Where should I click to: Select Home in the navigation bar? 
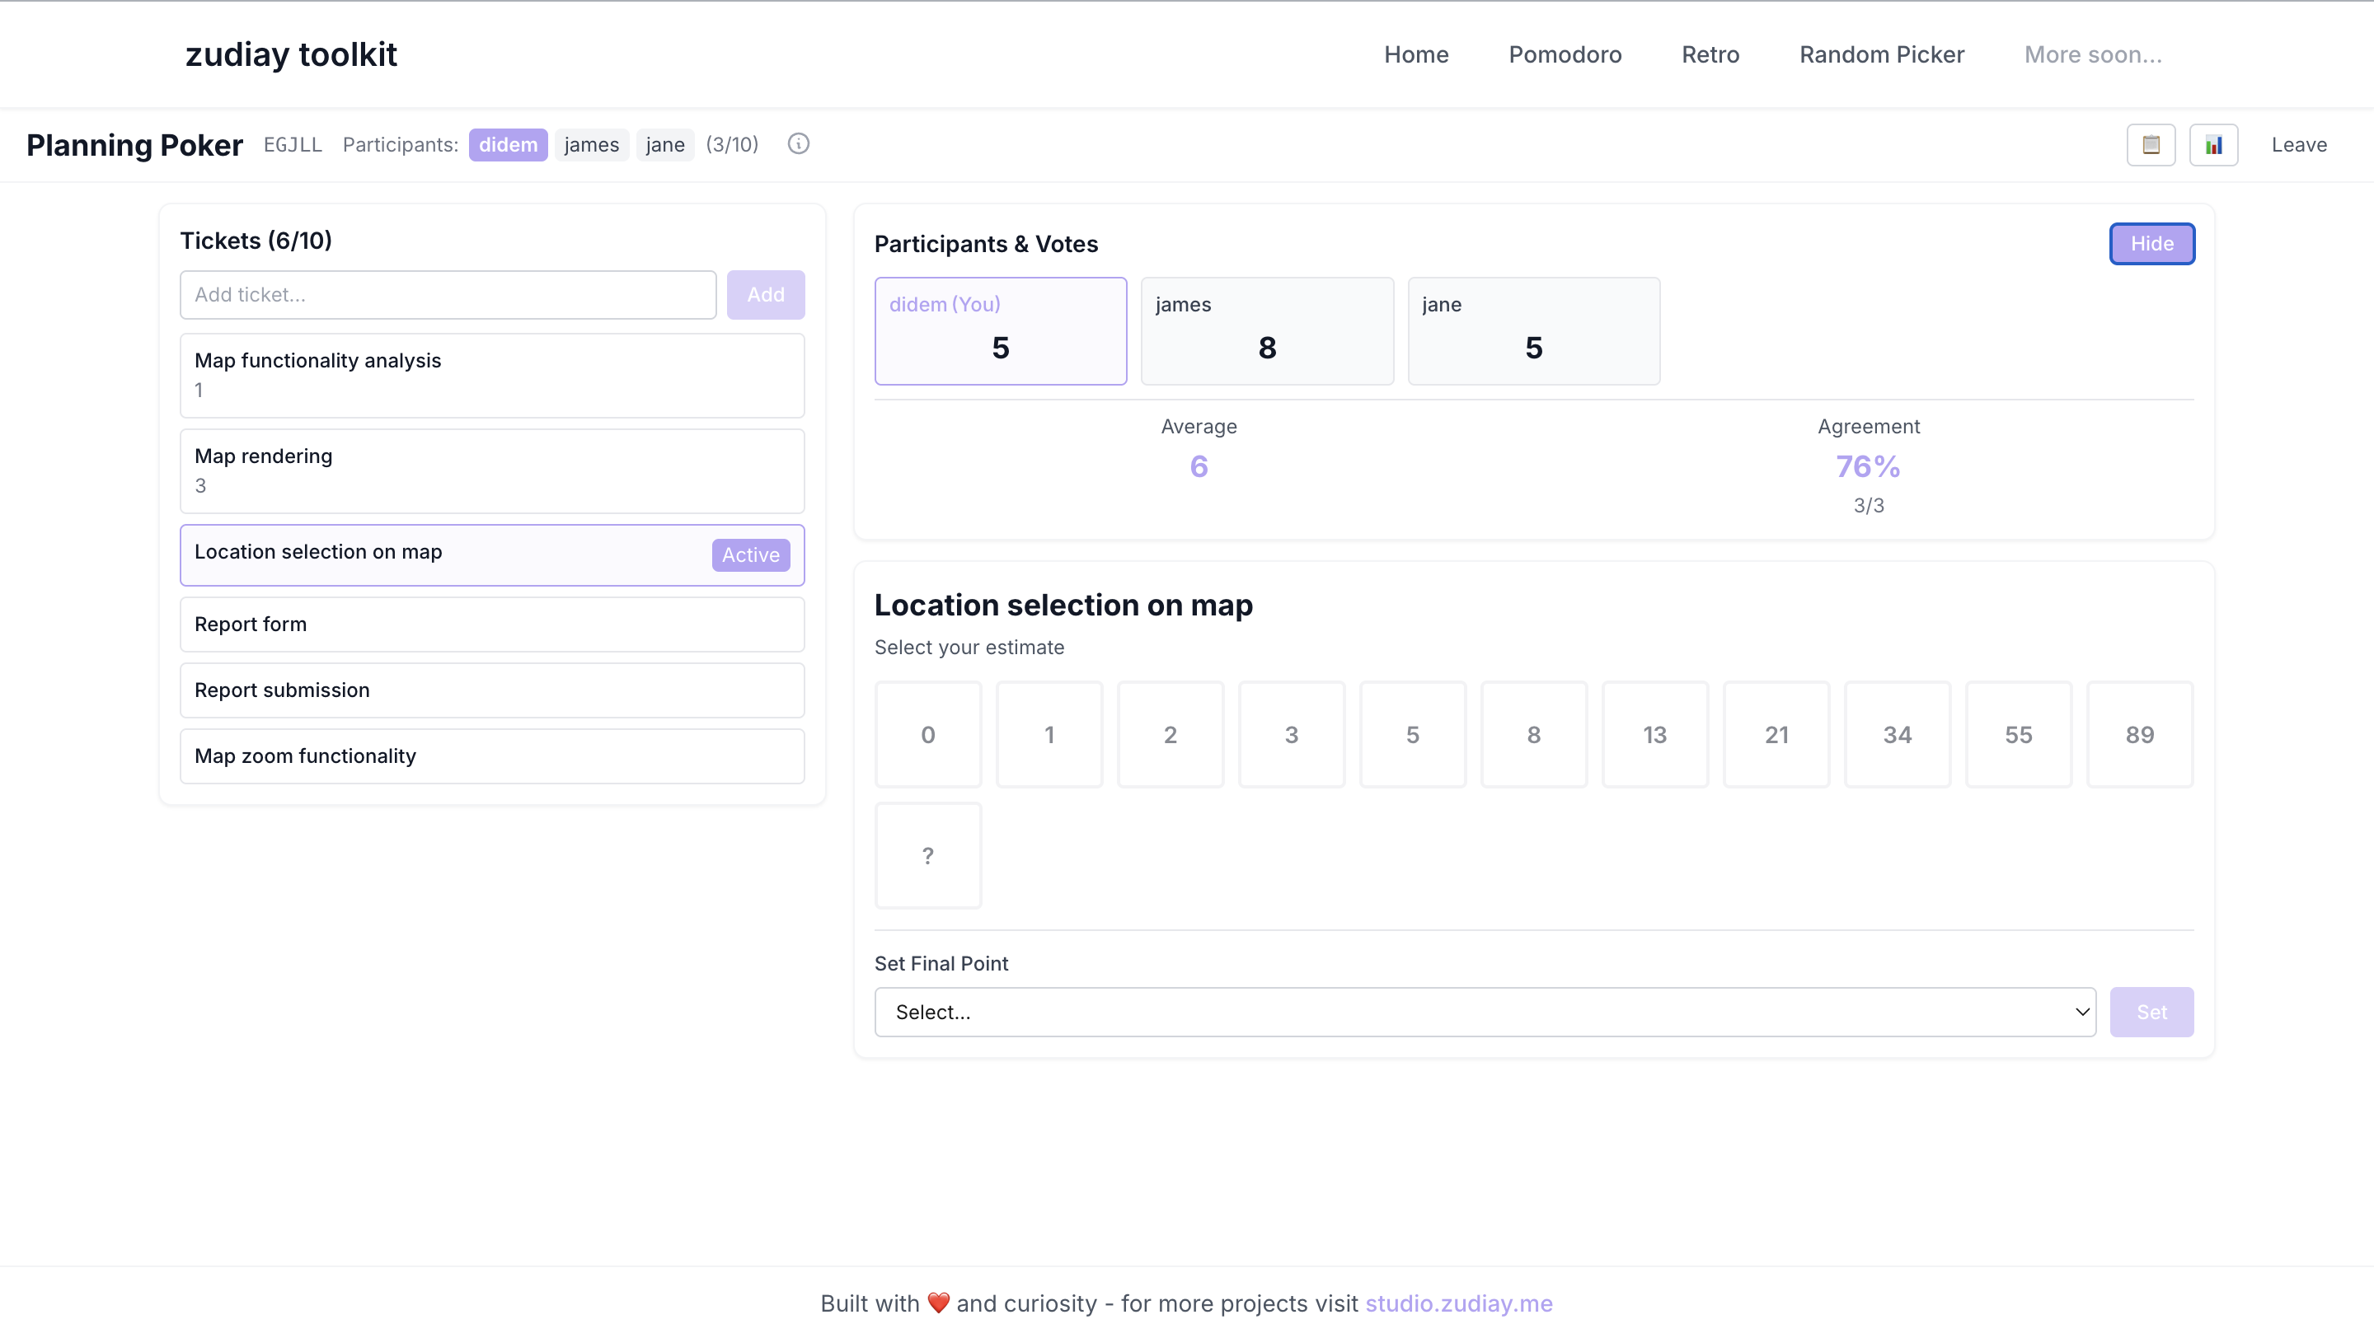(1415, 54)
